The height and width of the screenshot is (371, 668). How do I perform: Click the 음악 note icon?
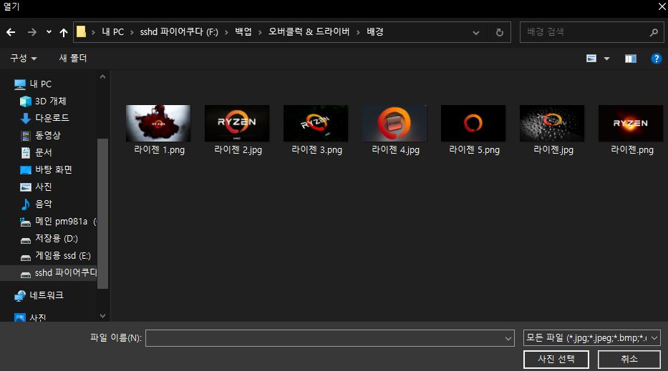coord(26,204)
